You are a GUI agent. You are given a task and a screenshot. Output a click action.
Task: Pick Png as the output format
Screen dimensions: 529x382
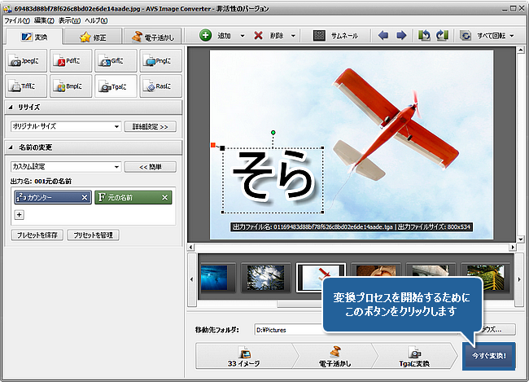click(x=160, y=60)
